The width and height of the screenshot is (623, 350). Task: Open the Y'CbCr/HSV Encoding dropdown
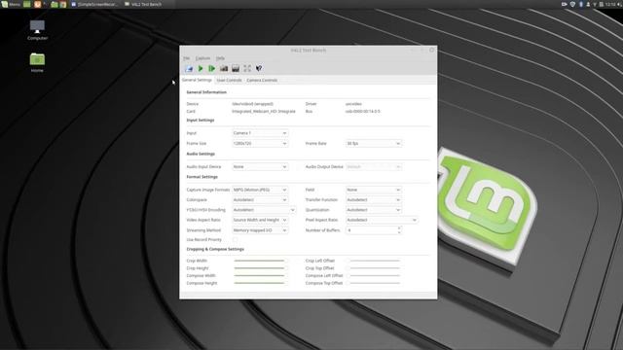coord(264,210)
